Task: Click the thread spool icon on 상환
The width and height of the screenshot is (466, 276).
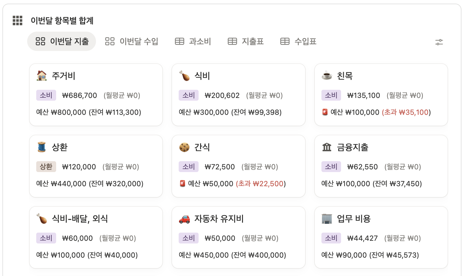Action: [x=42, y=147]
